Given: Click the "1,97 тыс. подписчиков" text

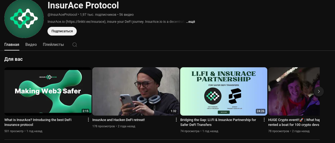Looking at the screenshot, I should tap(98, 15).
